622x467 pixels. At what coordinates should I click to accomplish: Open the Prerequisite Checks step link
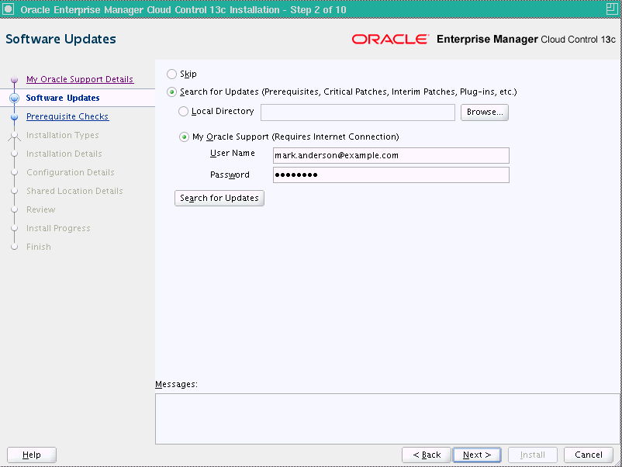point(67,116)
